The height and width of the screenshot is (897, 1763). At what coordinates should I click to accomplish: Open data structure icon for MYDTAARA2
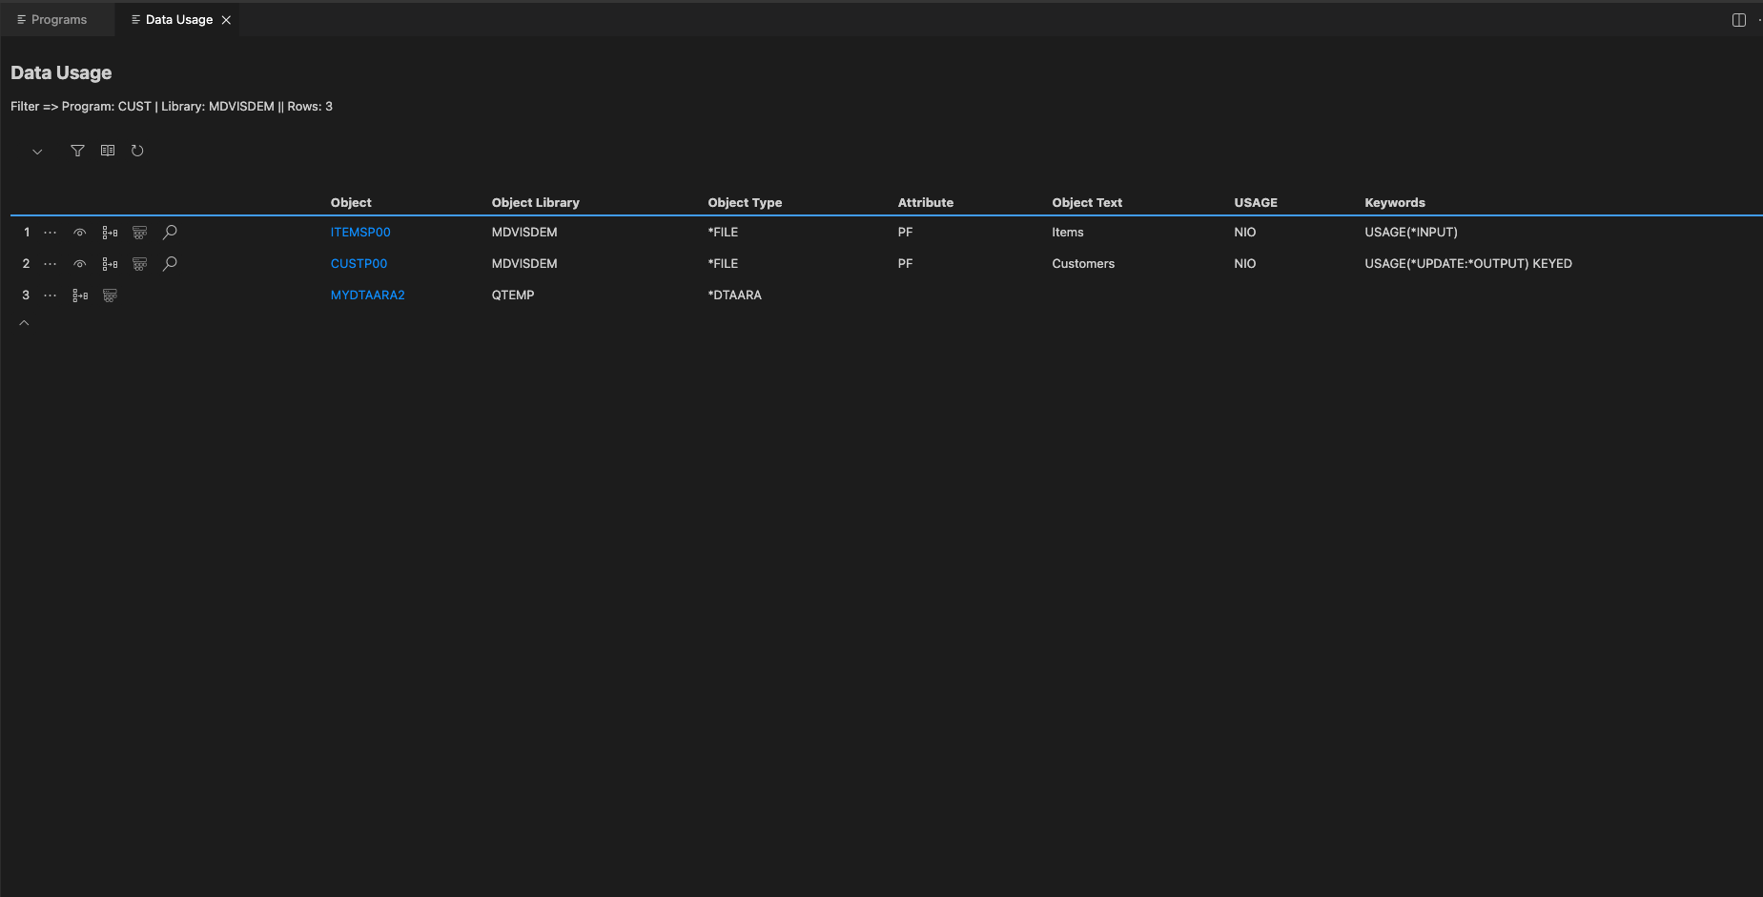coord(110,296)
